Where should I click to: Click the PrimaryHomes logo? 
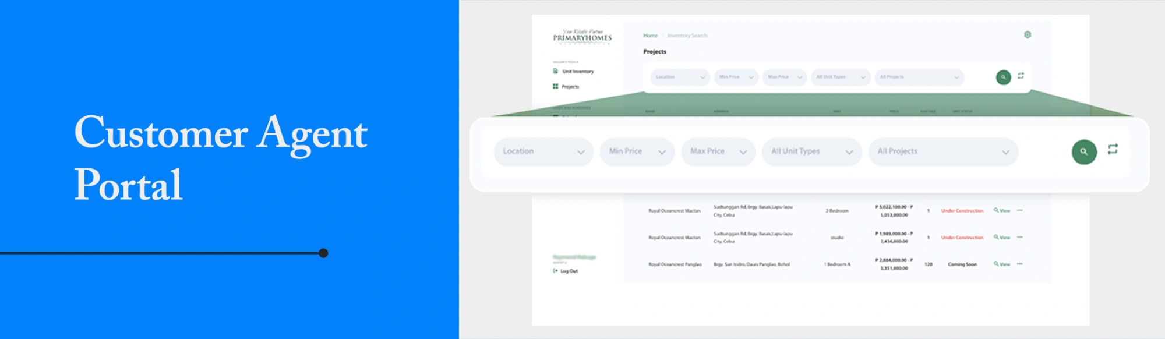582,36
